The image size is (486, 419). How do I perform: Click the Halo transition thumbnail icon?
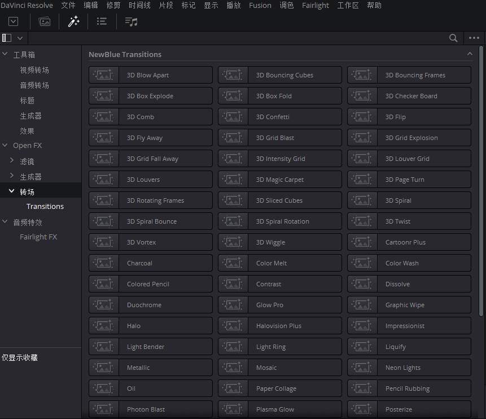pyautogui.click(x=104, y=326)
